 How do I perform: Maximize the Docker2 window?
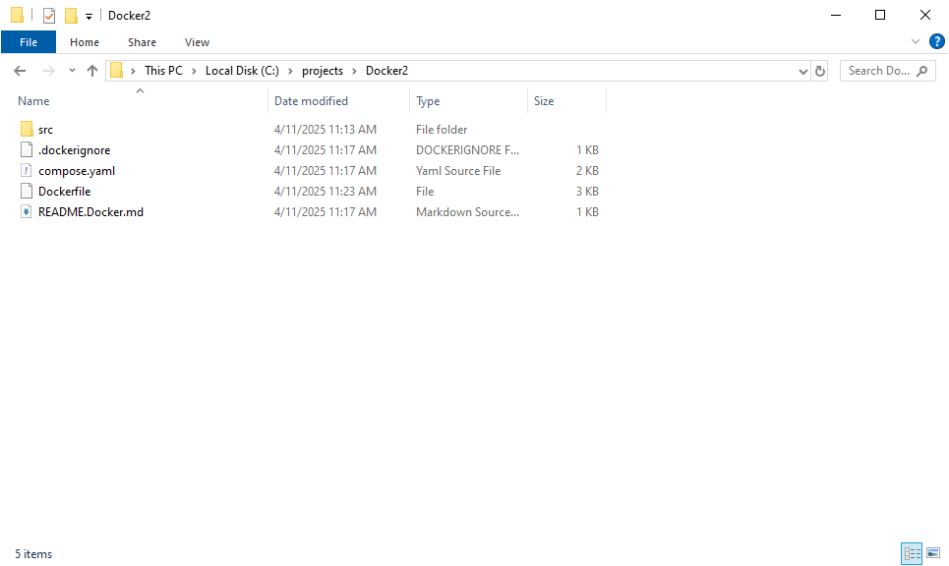point(880,15)
